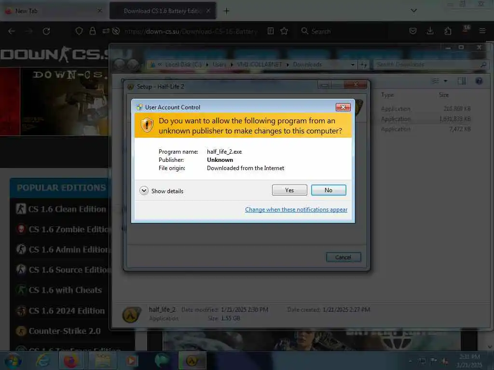Viewport: 494px width, 370px height.
Task: Click Yes in User Account Control dialog
Action: click(x=289, y=190)
